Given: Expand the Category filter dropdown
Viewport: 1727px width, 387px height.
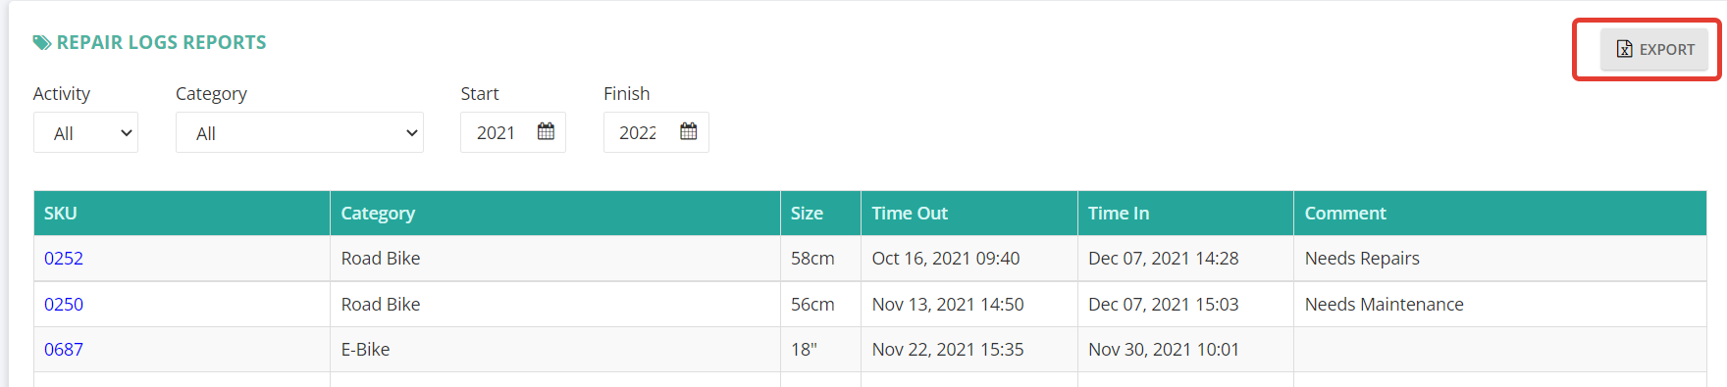Looking at the screenshot, I should tap(299, 132).
